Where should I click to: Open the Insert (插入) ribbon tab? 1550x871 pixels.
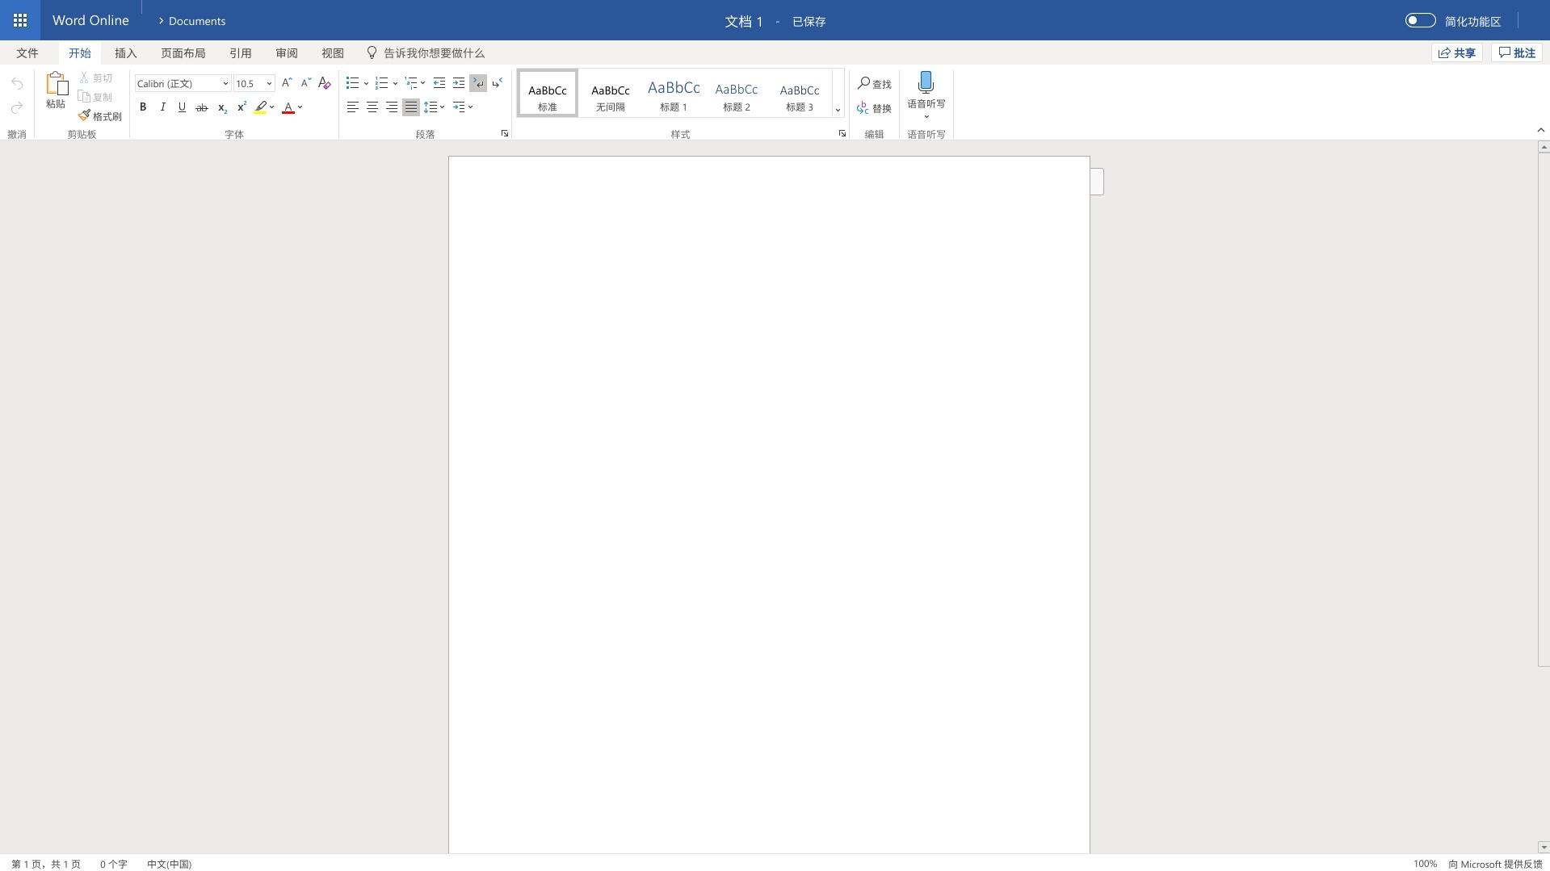pos(126,53)
